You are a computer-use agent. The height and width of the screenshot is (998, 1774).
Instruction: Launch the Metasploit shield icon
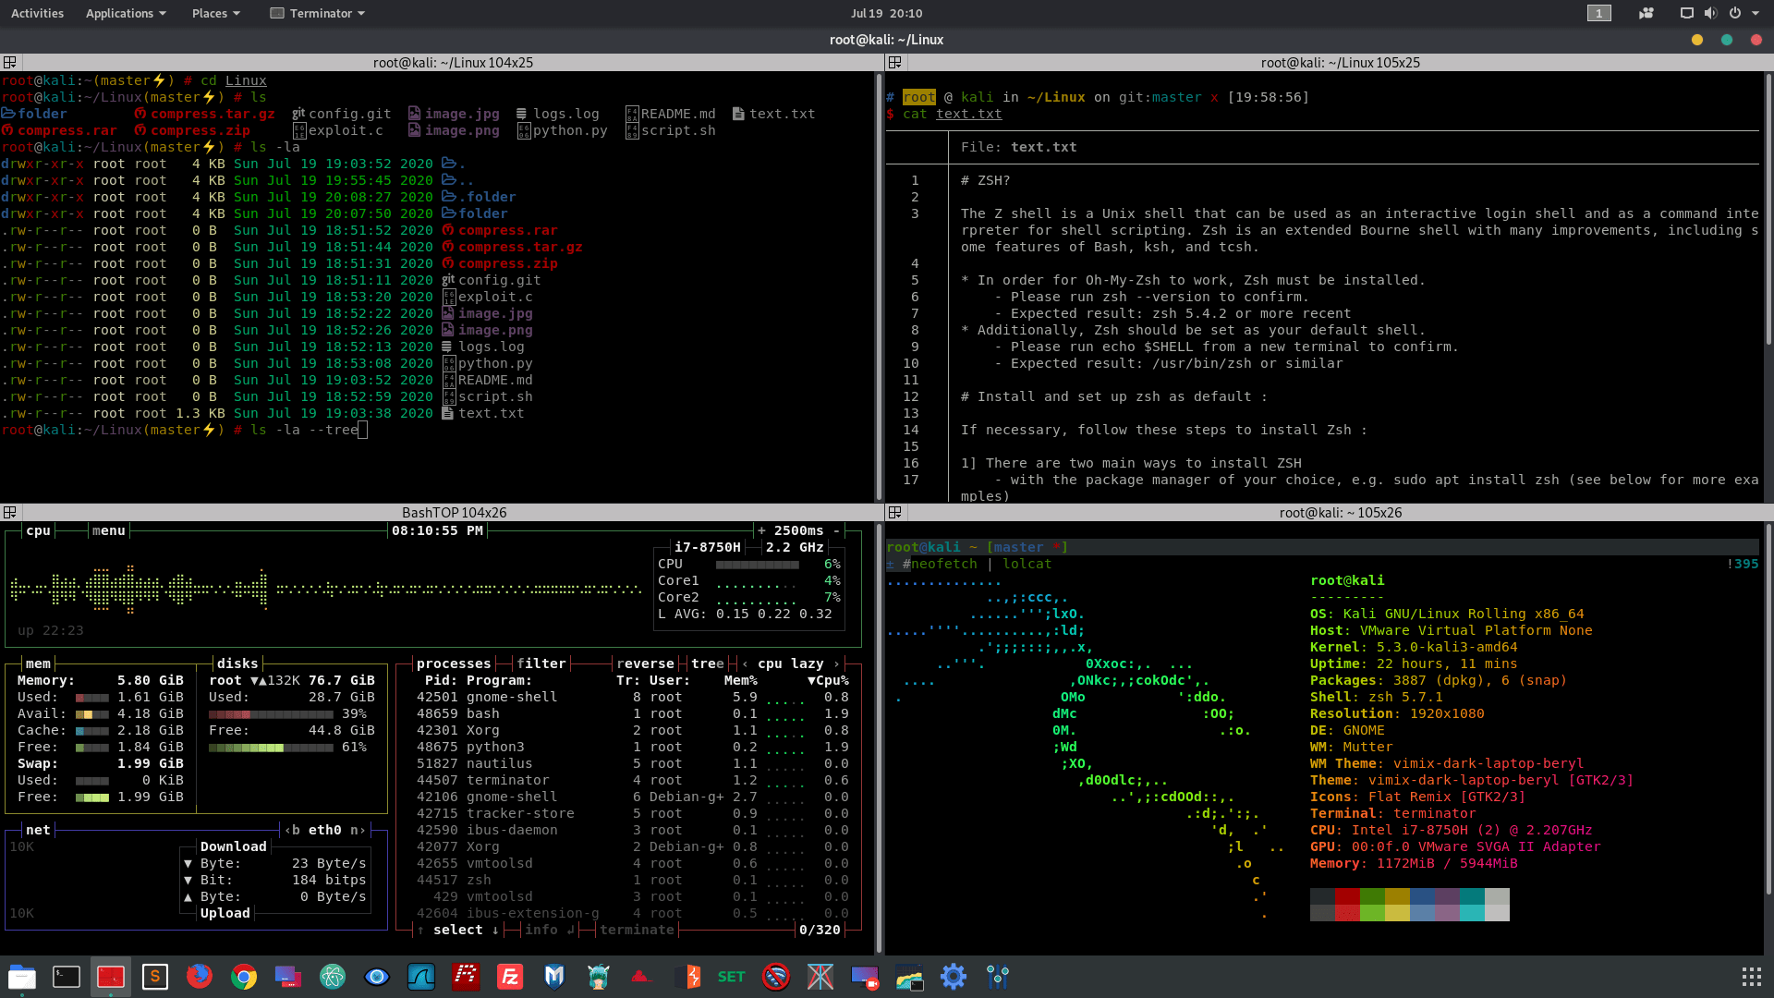[553, 977]
